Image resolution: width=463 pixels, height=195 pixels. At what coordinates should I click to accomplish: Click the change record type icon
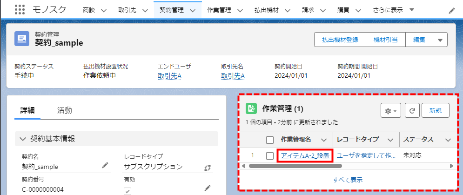coord(208,167)
